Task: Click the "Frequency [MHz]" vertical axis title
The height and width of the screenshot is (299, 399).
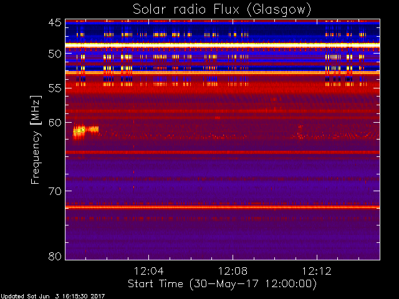Action: pyautogui.click(x=36, y=140)
